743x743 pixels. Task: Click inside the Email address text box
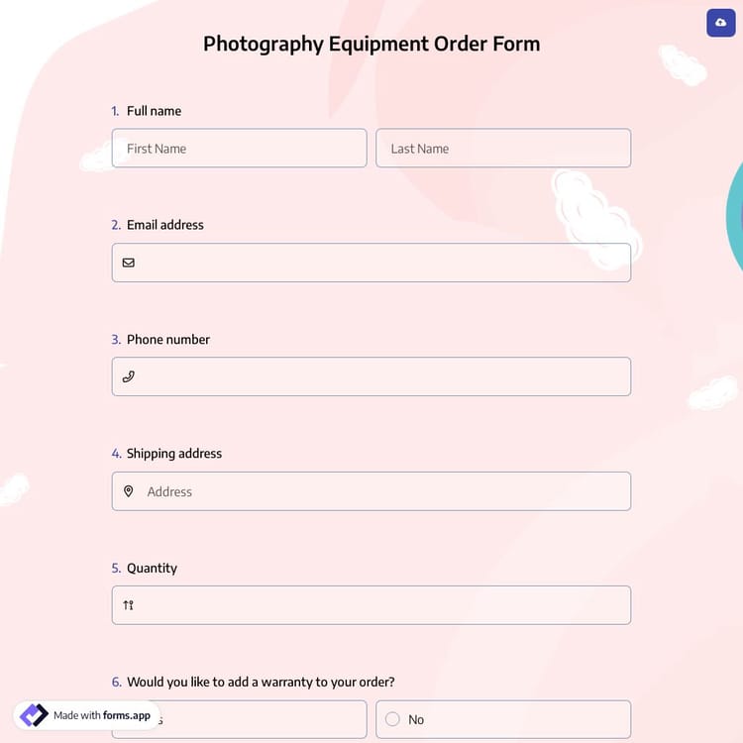coord(381,263)
